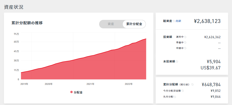The width and height of the screenshot is (232, 105).
Task: Show help for 総資産
Action: coord(174,21)
